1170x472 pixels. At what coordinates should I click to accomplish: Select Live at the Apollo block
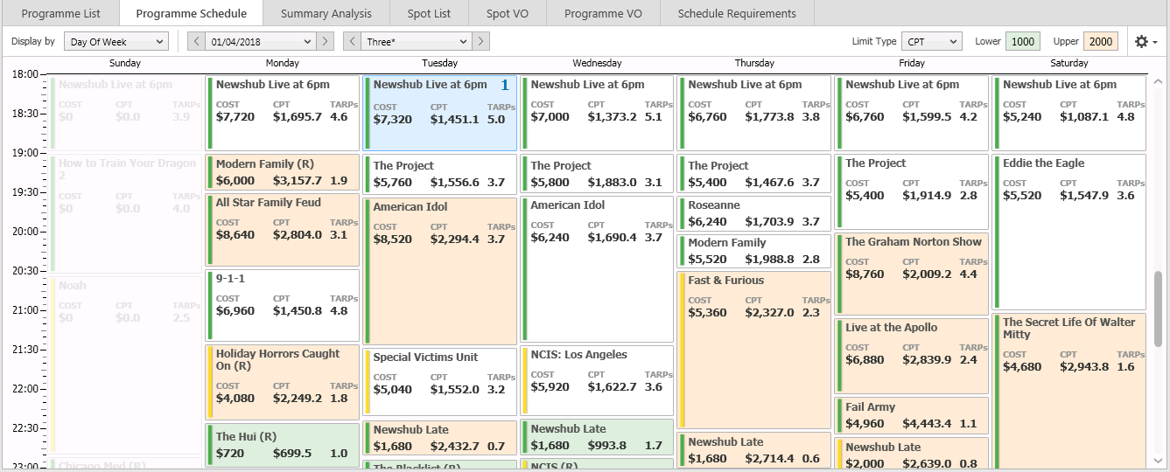point(912,356)
